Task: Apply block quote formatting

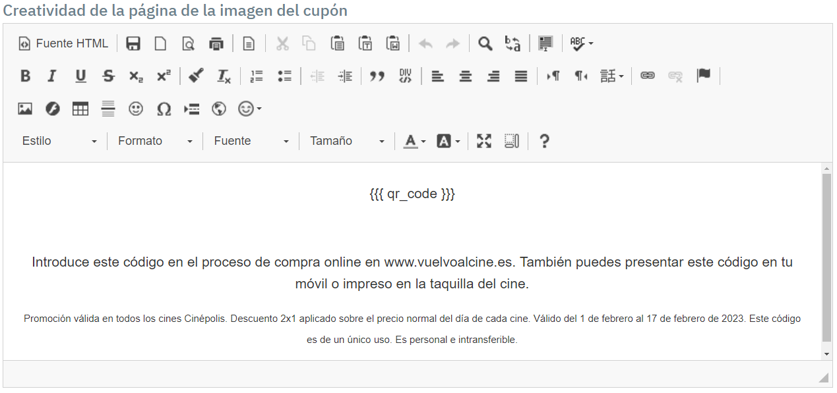Action: point(377,76)
